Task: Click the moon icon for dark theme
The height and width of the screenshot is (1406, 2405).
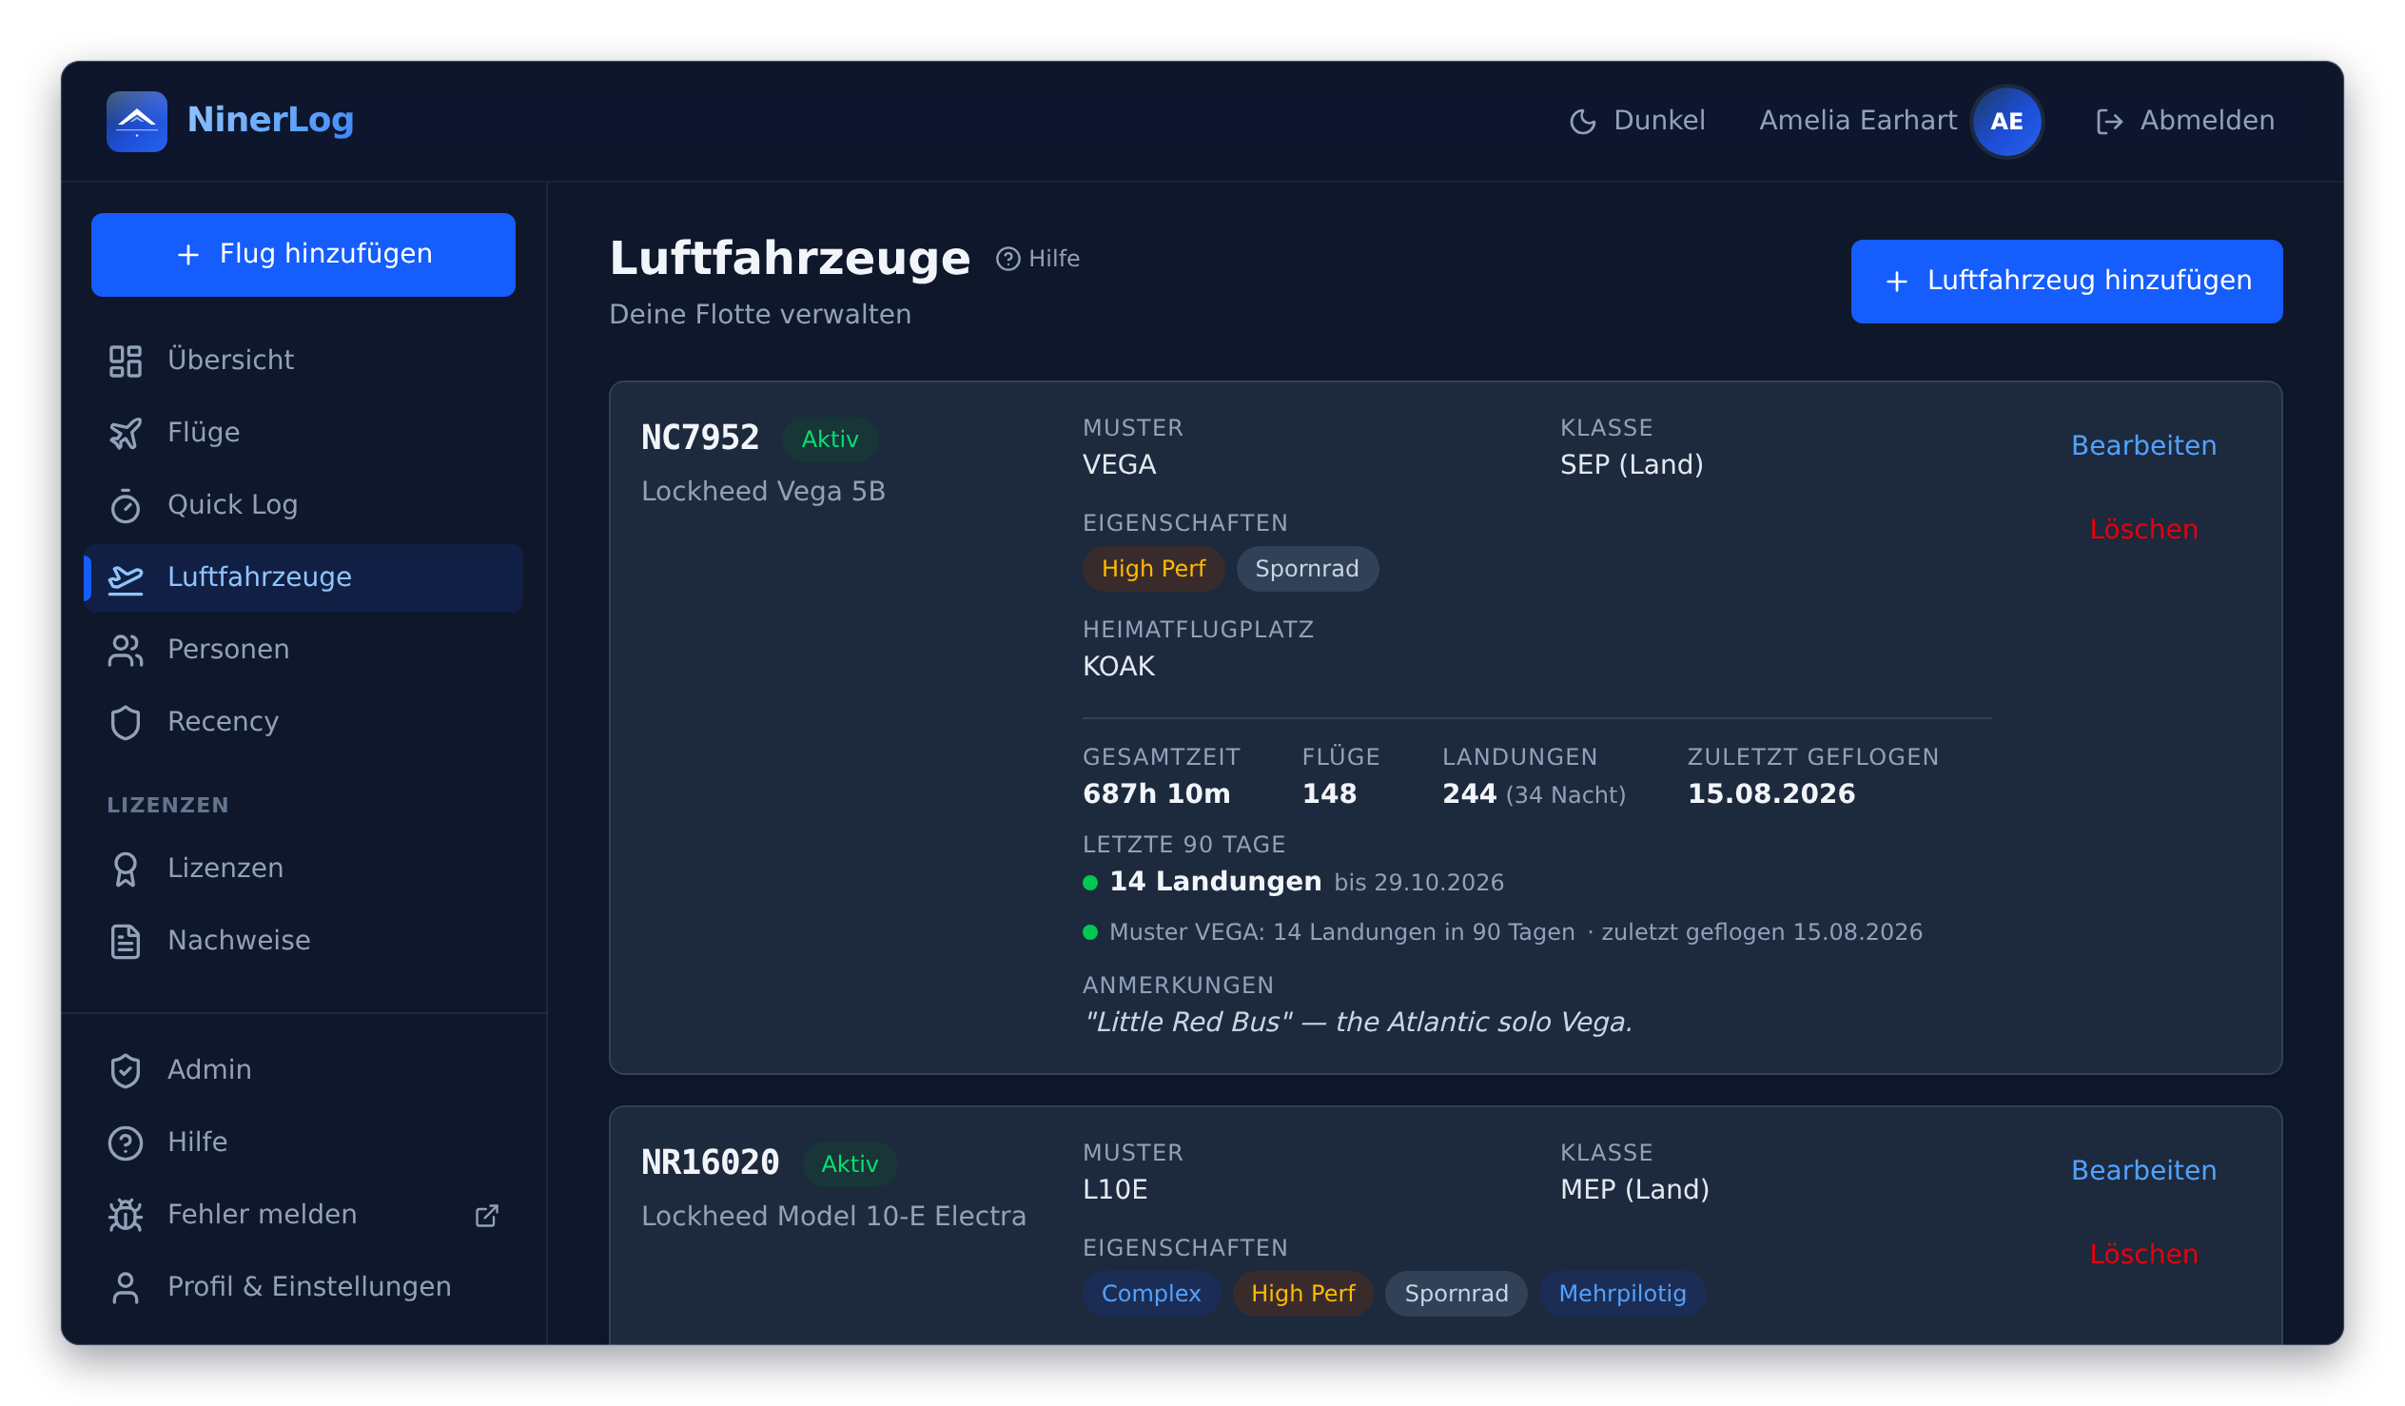Action: tap(1582, 121)
